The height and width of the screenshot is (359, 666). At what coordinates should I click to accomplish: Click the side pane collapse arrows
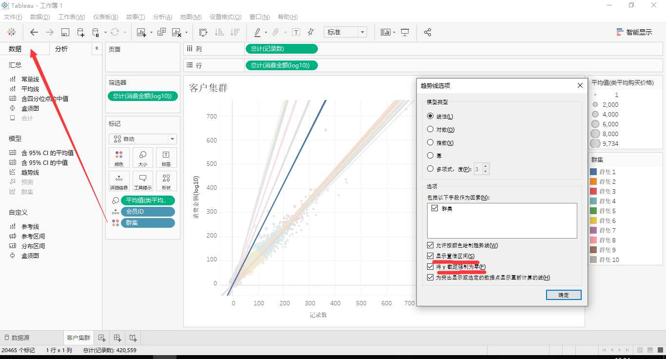[97, 48]
